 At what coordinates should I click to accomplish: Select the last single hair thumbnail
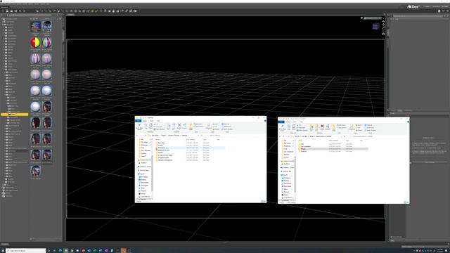tap(36, 171)
